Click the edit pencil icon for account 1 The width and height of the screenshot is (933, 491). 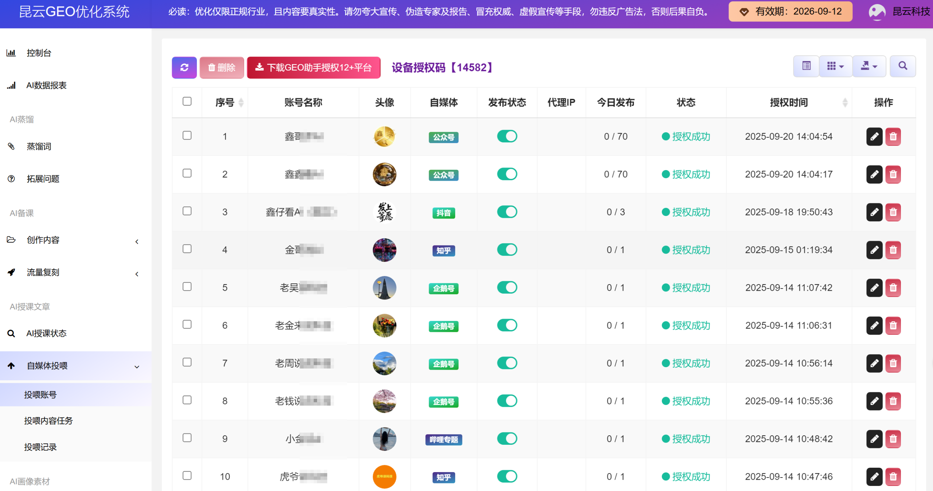click(874, 136)
